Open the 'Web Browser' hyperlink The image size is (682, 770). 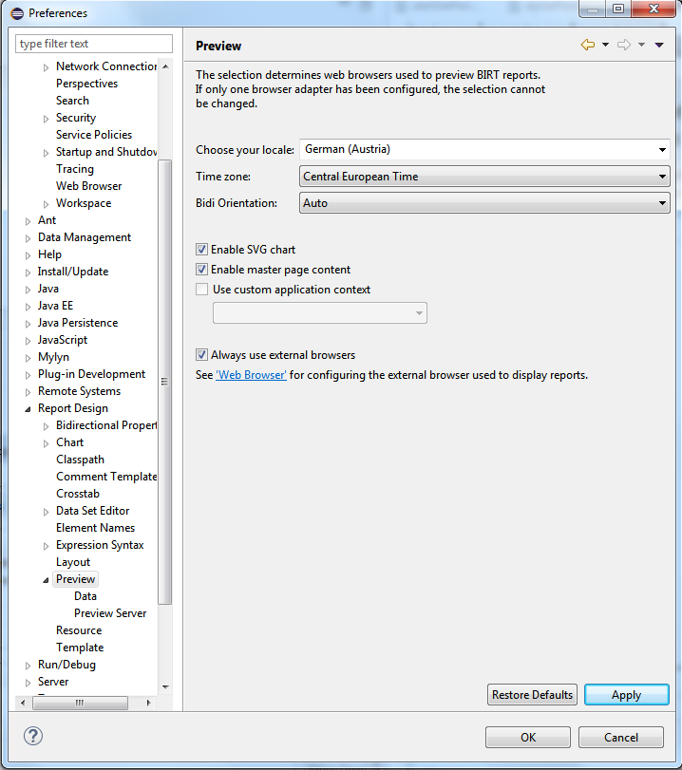tap(251, 375)
